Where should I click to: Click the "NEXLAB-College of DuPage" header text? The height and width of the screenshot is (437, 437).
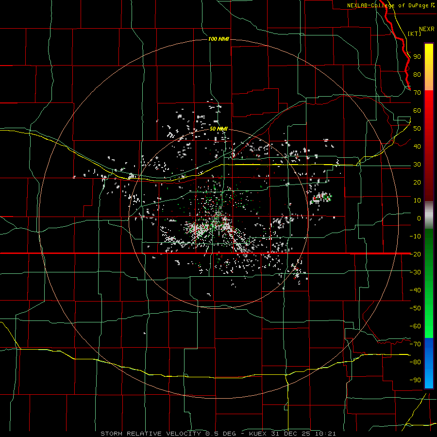388,5
